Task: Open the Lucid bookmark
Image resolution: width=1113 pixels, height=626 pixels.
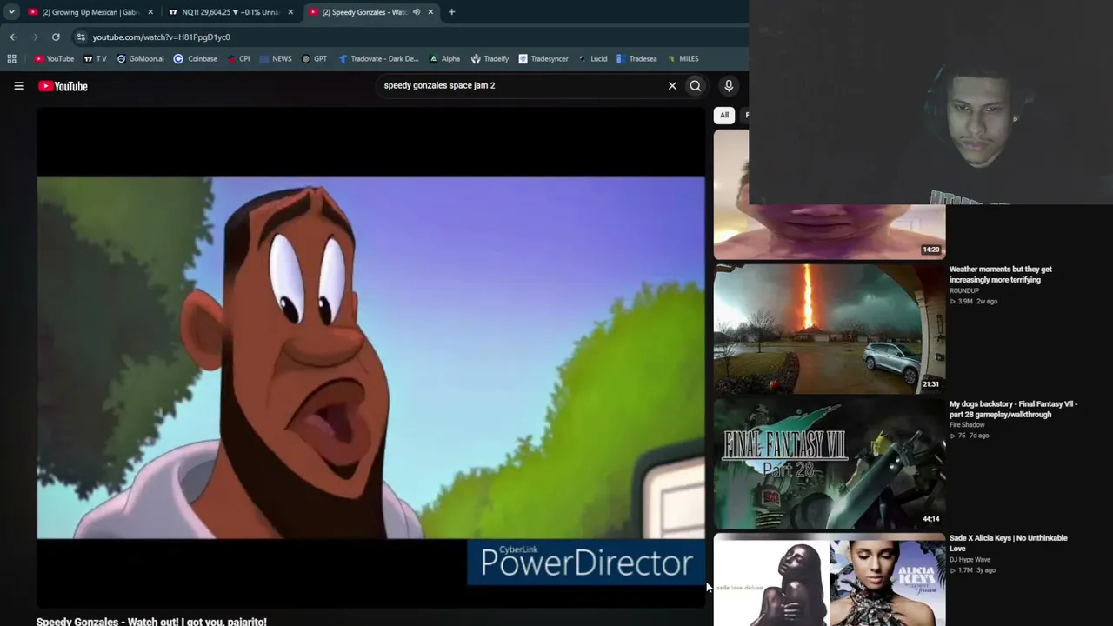Action: [x=593, y=59]
